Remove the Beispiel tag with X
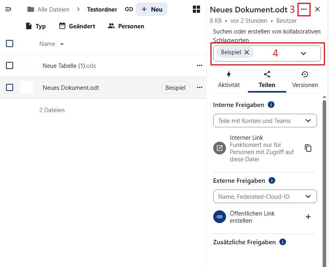329x267 pixels. coord(247,52)
